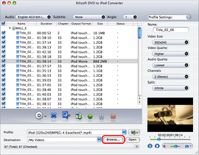Image resolution: width=199 pixels, height=155 pixels.
Task: Sort by the Chapter column header
Action: [x=63, y=24]
